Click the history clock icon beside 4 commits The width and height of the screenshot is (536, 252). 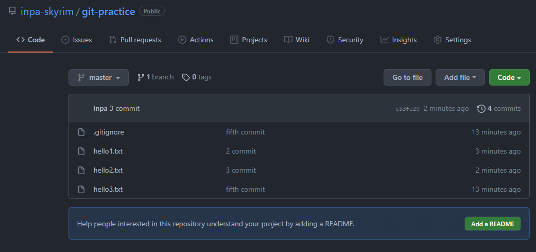(481, 109)
